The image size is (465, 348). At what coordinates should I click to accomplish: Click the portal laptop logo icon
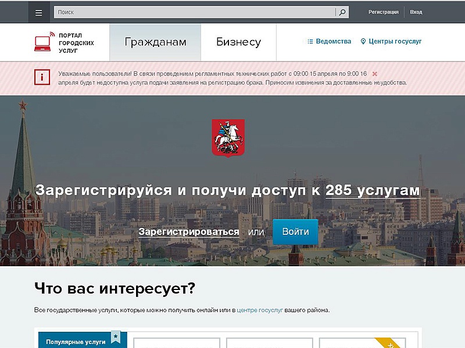(44, 42)
